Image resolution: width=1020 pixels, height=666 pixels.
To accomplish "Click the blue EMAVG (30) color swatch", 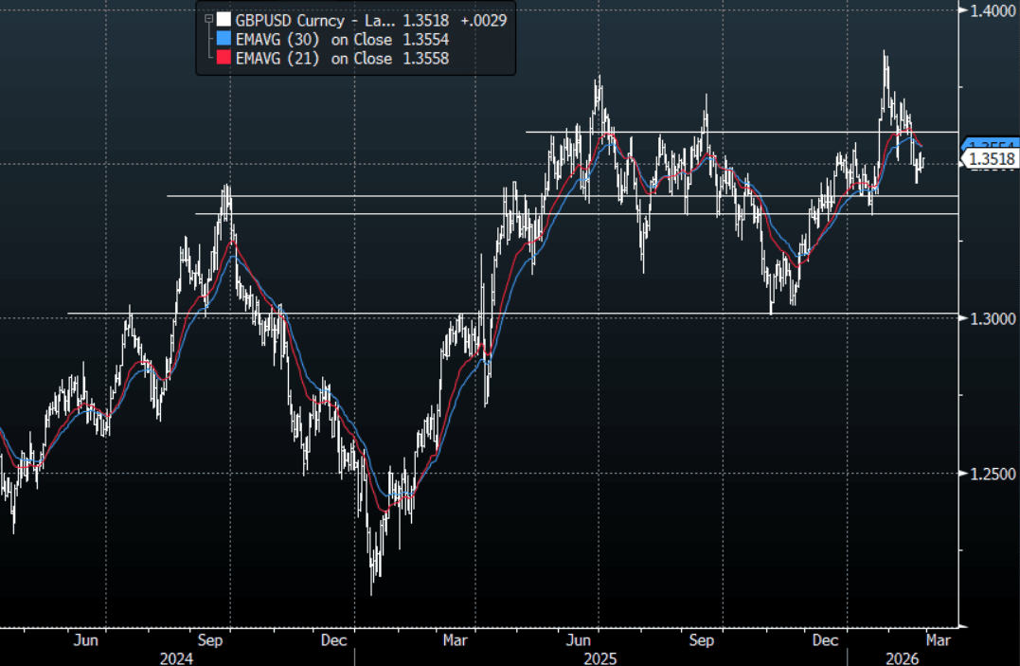I will coord(224,39).
